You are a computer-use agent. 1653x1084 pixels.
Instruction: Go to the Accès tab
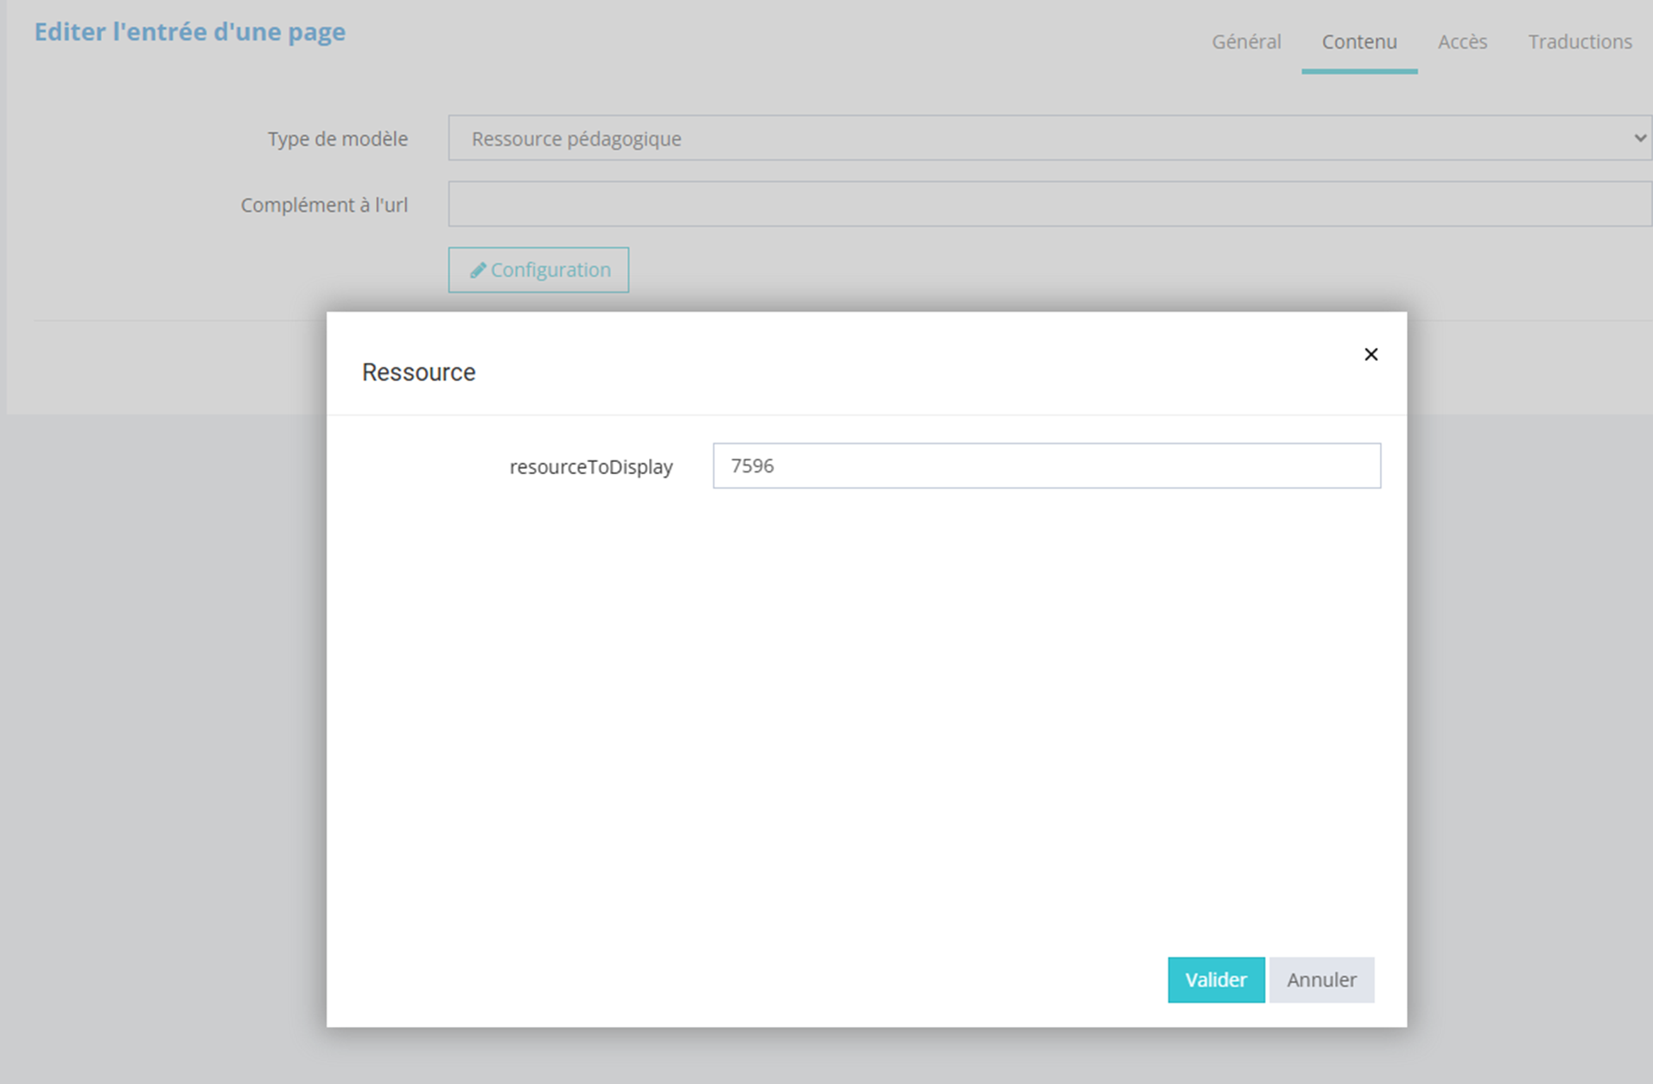(x=1462, y=41)
